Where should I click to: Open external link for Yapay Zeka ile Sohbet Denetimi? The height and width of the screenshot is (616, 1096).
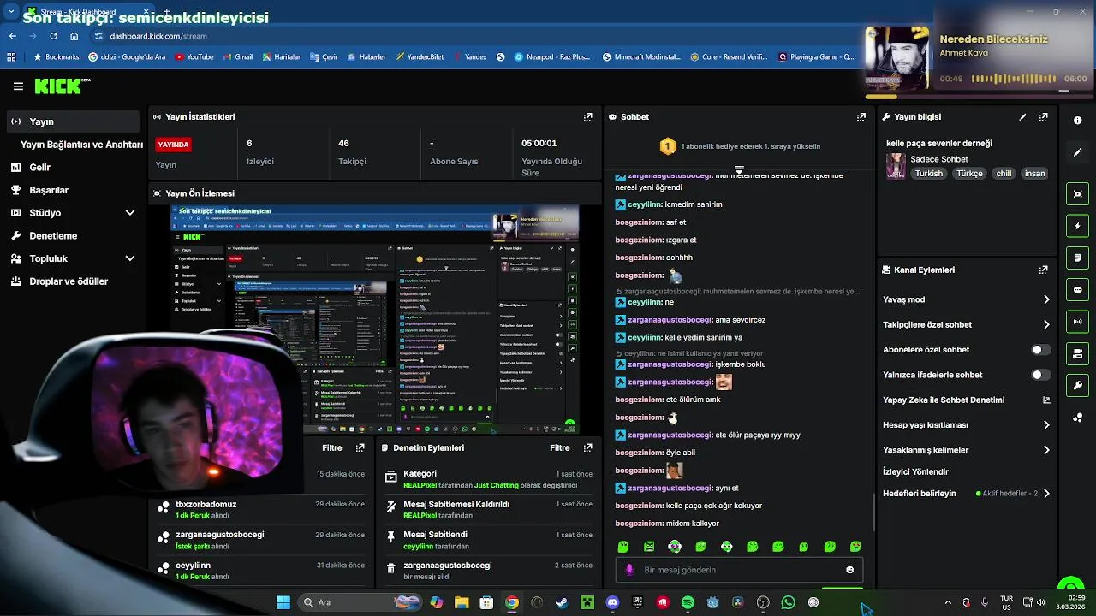1045,400
